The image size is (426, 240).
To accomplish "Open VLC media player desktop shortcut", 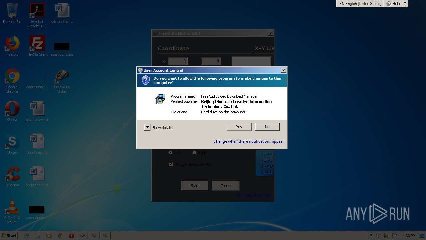I will pos(12,211).
